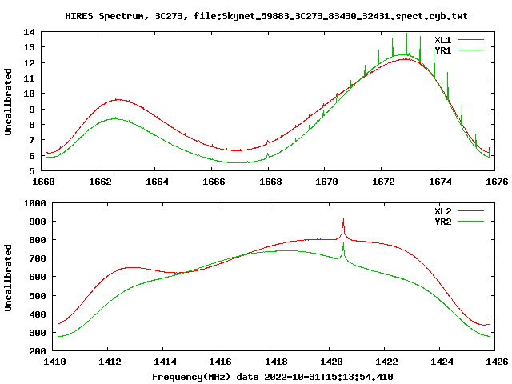Click the 1410 x-axis tick label

[x=54, y=362]
